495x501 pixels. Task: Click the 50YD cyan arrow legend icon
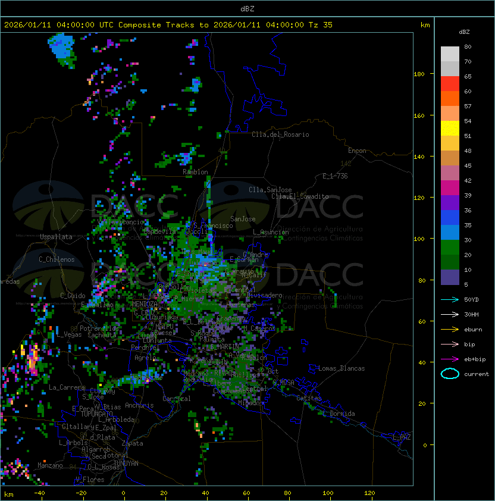[450, 299]
